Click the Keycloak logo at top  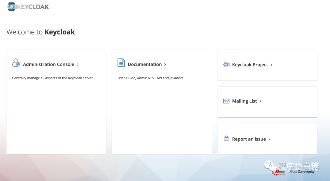[28, 7]
